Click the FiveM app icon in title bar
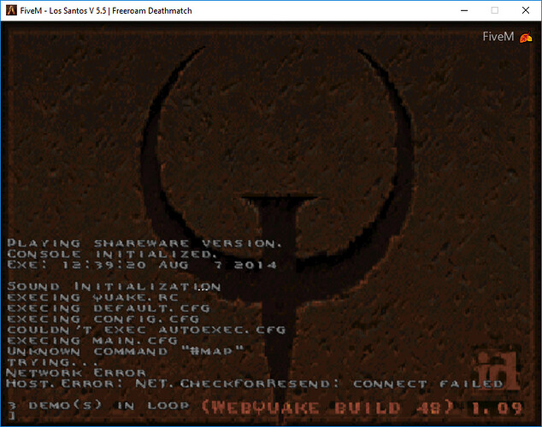 coord(11,10)
